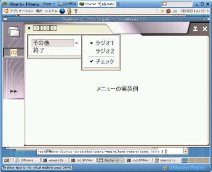
Task: Open the システム menu
Action: click(x=51, y=11)
